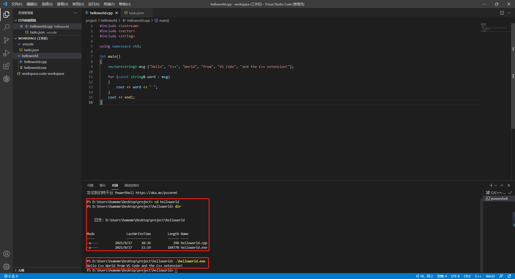The image size is (515, 279).
Task: Select the C/C++ task terminal entry
Action: pos(499,193)
